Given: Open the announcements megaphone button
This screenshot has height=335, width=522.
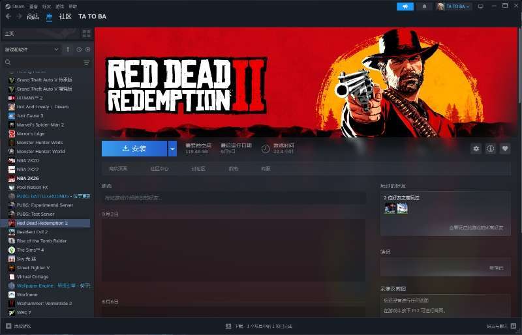Looking at the screenshot, I should click(405, 7).
